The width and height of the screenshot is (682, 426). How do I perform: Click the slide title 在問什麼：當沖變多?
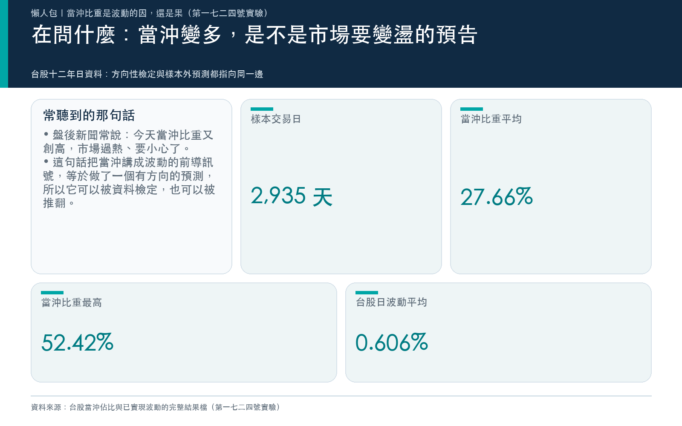click(x=254, y=35)
